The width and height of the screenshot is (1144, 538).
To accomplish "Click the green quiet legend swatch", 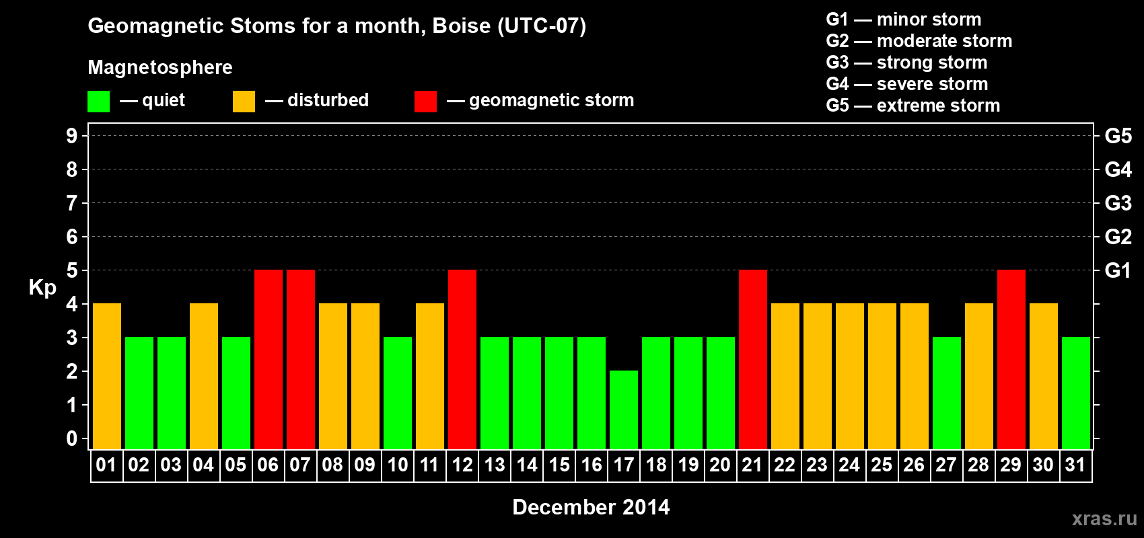I will [x=98, y=102].
